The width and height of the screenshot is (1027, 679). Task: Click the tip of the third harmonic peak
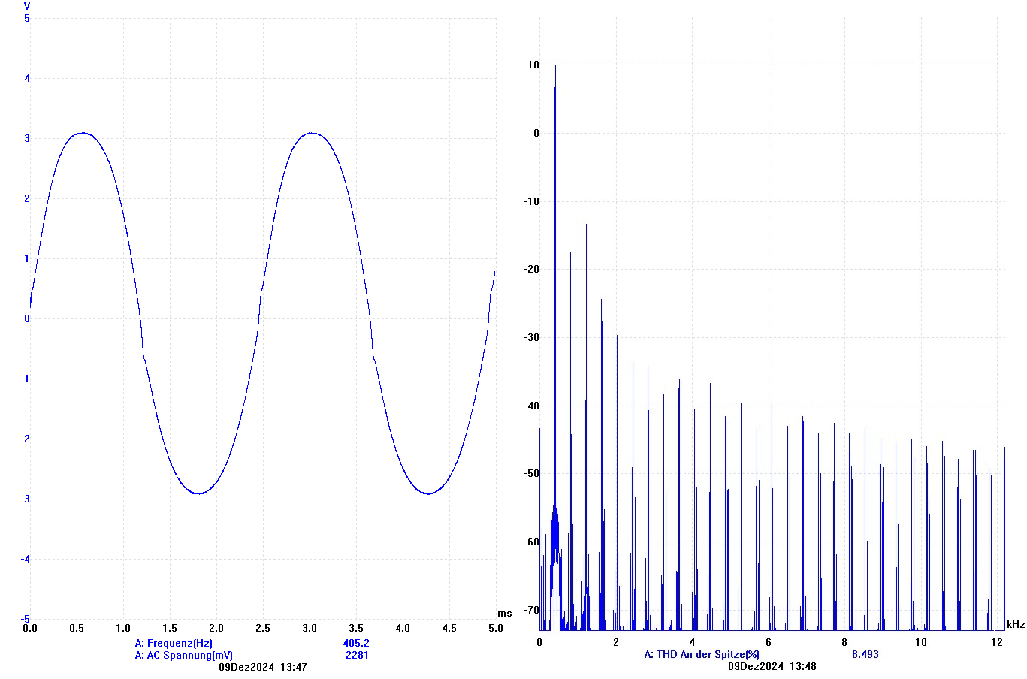coord(586,225)
